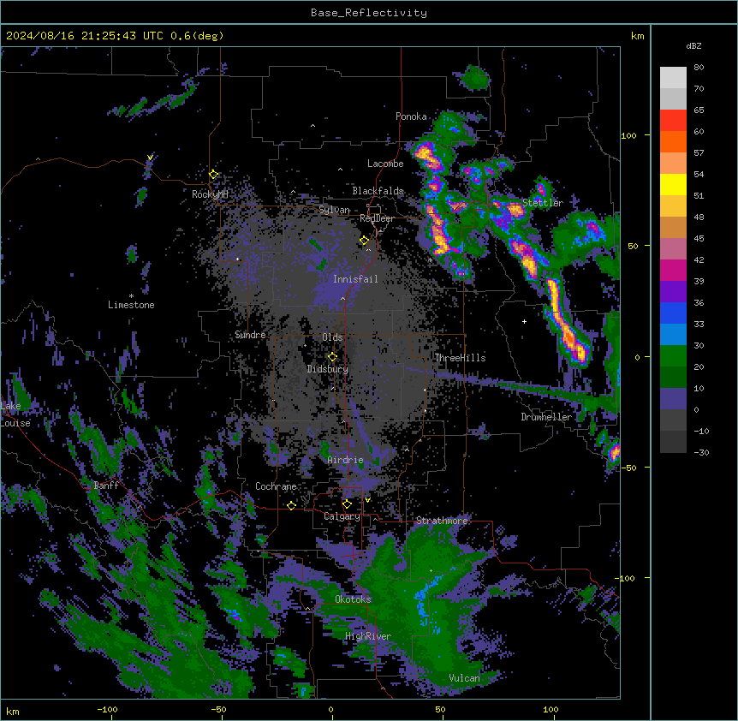The height and width of the screenshot is (721, 738).
Task: Select the -30 value at the bottom of the legend
Action: (x=701, y=452)
